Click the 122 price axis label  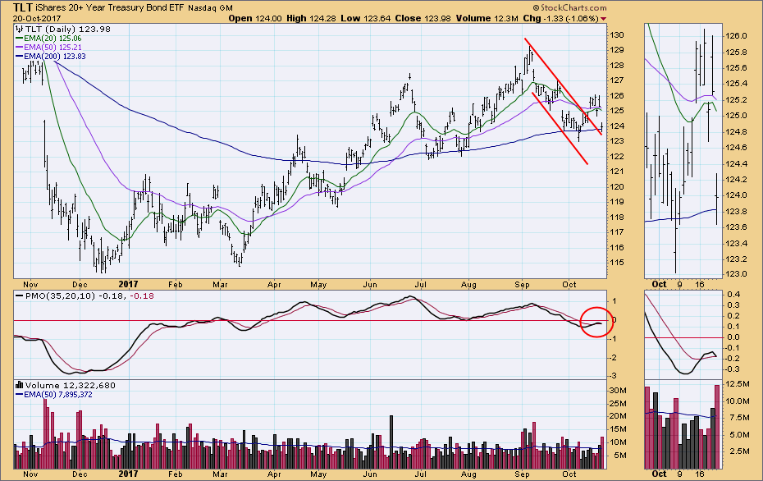pyautogui.click(x=617, y=156)
